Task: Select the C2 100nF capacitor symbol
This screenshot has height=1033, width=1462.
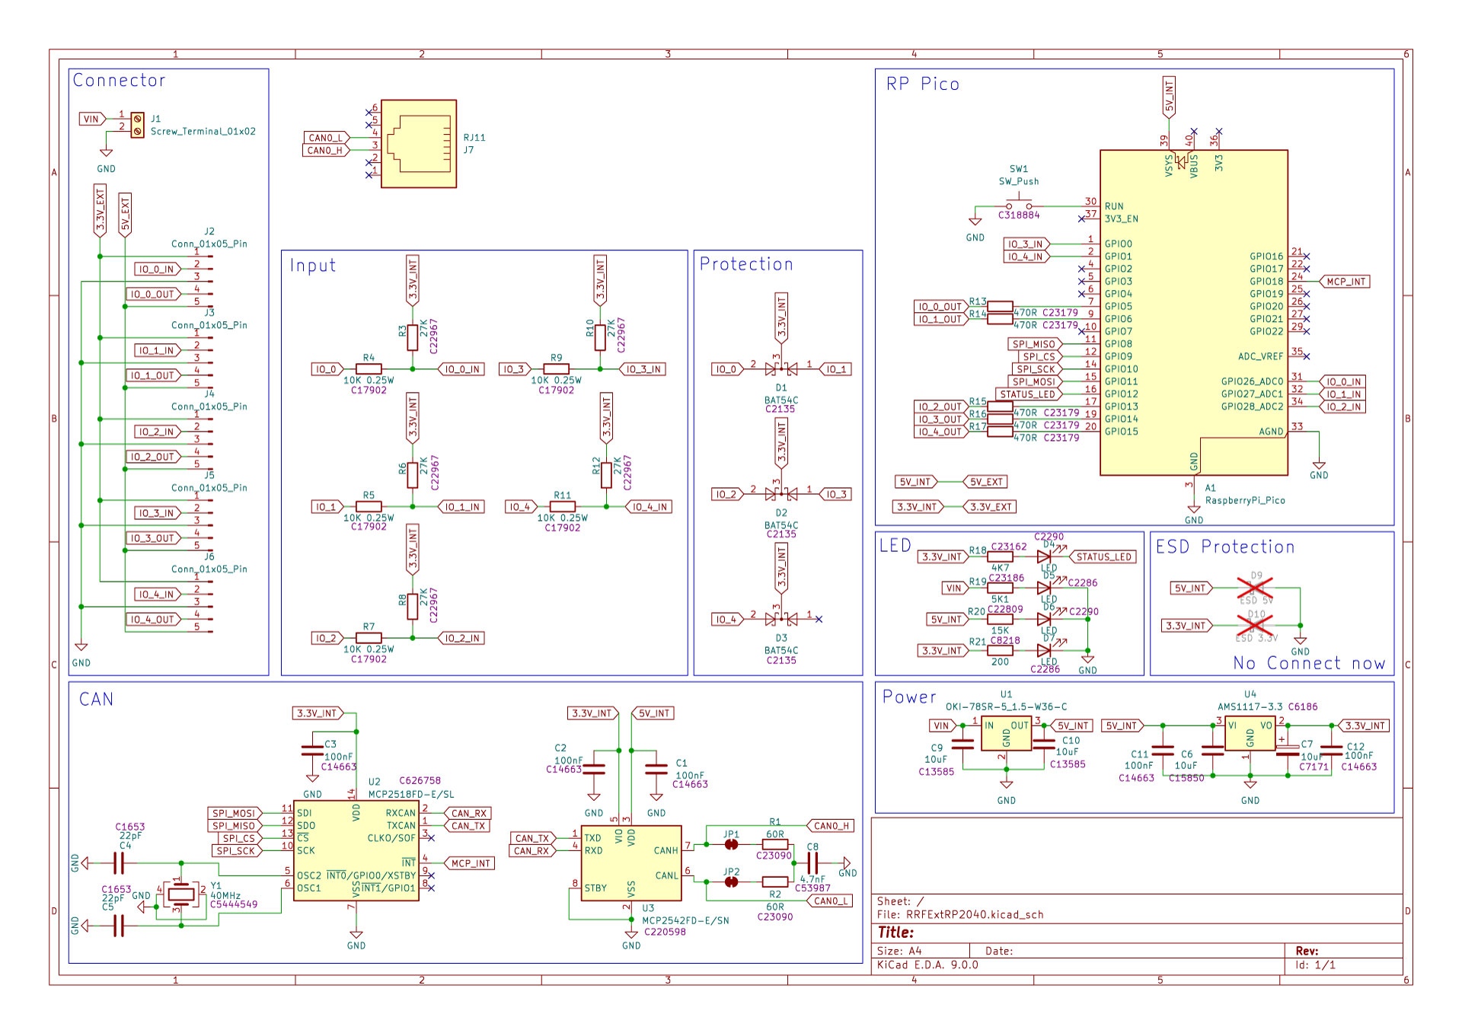Action: tap(594, 769)
